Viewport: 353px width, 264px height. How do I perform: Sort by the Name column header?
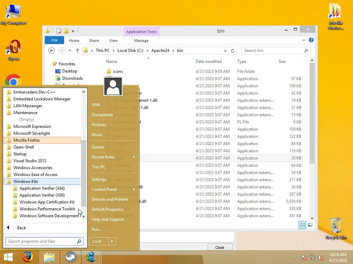tap(111, 62)
